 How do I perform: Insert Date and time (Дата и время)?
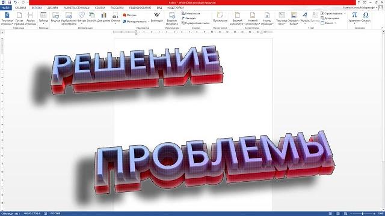tap(330, 18)
